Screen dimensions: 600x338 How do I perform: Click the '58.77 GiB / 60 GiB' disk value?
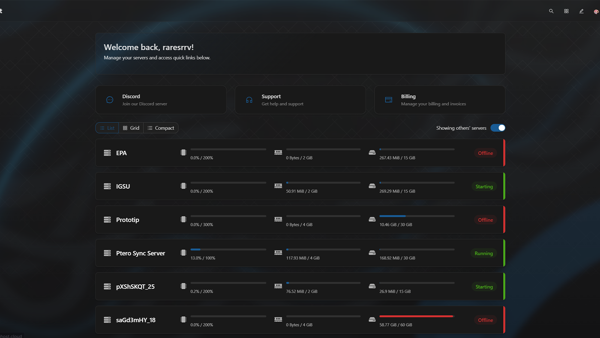pos(396,325)
